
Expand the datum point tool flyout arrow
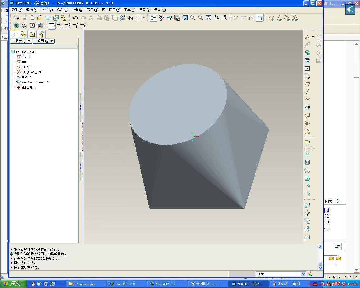click(x=313, y=37)
